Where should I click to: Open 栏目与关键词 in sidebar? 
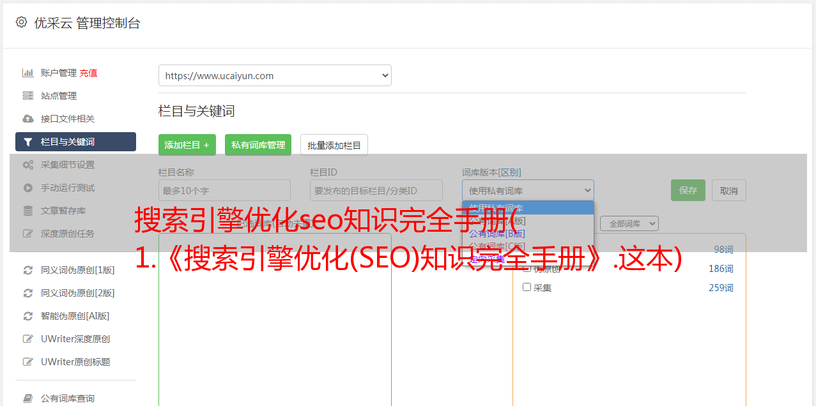pyautogui.click(x=75, y=142)
